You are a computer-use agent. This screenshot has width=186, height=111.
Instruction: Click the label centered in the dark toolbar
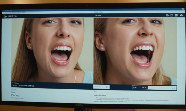tap(98, 15)
